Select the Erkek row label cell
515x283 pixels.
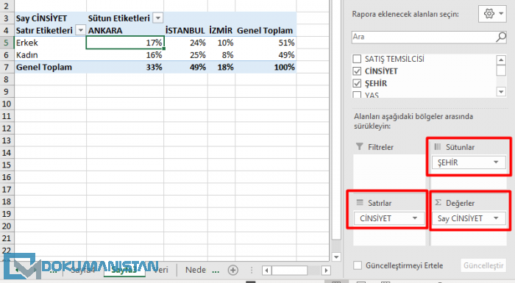51,43
